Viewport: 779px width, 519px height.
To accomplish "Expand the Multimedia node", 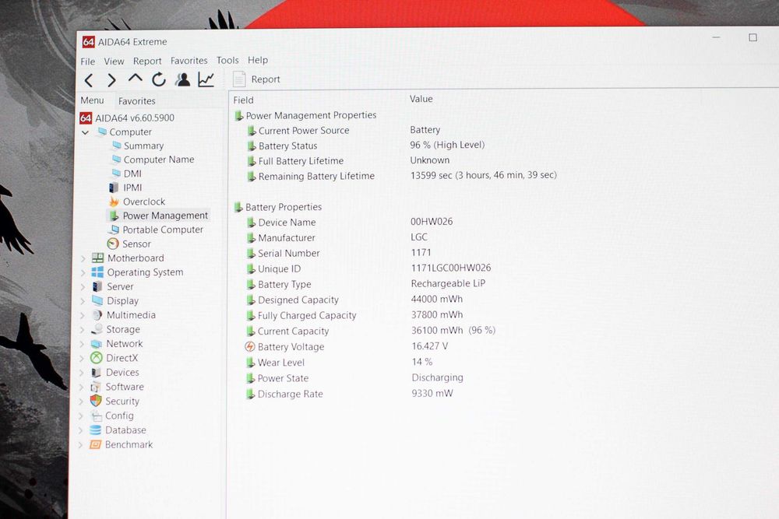I will (x=83, y=315).
